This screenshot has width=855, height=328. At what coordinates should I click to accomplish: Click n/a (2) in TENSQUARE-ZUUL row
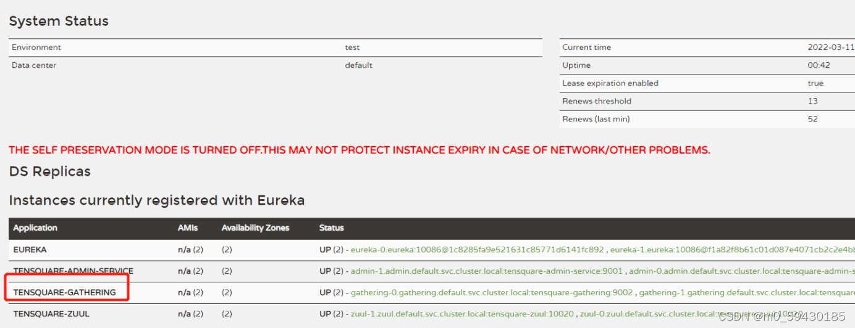click(x=190, y=314)
